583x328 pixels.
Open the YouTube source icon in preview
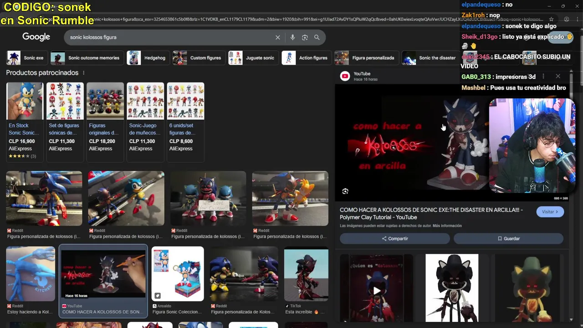(345, 76)
